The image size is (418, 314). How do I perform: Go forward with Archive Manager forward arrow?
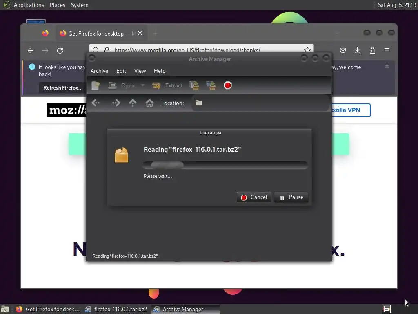(116, 103)
